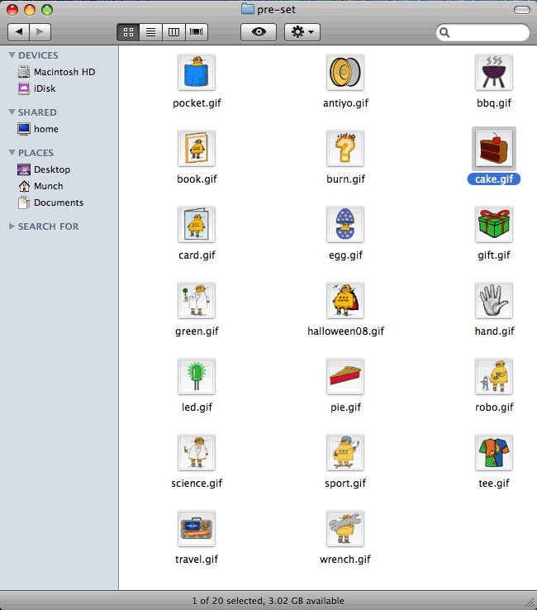Switch to list view mode
Viewport: 537px width, 610px height.
[x=151, y=32]
